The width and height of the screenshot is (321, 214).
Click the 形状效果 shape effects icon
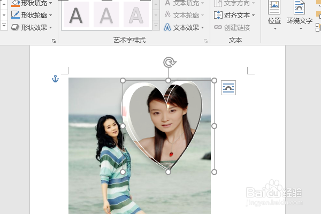[x=15, y=27]
